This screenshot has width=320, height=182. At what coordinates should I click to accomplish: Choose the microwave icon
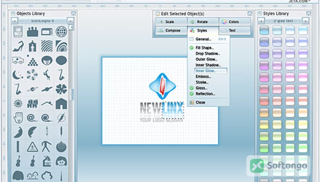coord(47,32)
